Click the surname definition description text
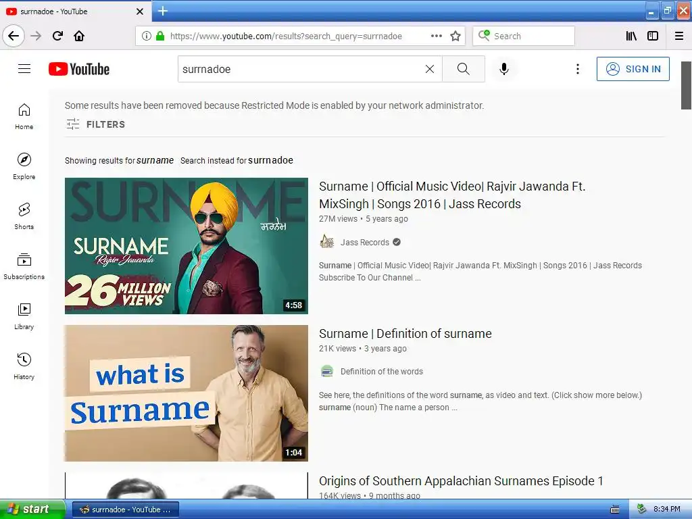This screenshot has width=692, height=519. (480, 401)
